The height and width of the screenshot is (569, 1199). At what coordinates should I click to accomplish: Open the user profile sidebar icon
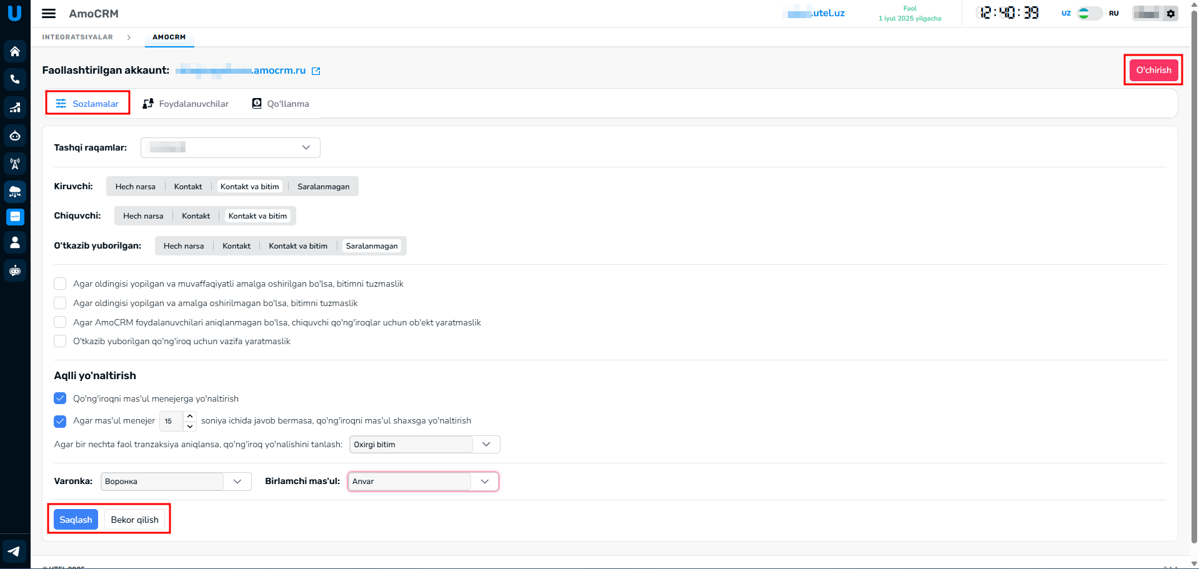pyautogui.click(x=15, y=242)
